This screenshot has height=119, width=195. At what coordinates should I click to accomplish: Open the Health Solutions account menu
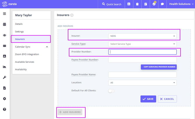[x=180, y=4]
